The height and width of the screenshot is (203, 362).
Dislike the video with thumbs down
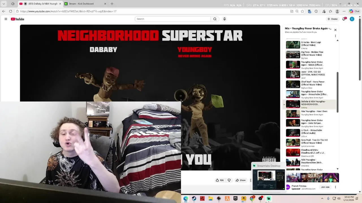pyautogui.click(x=229, y=180)
